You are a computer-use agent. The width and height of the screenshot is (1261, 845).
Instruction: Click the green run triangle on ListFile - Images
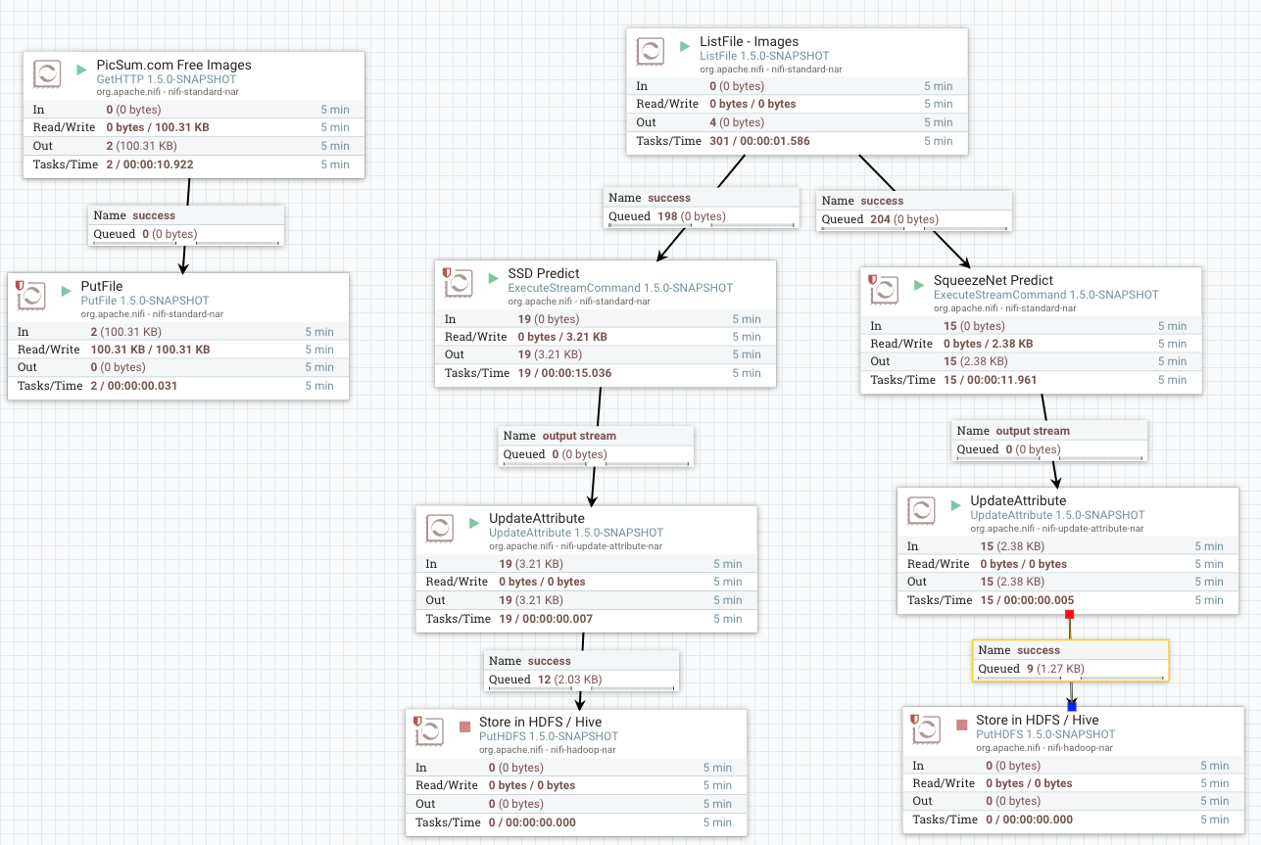tap(682, 45)
